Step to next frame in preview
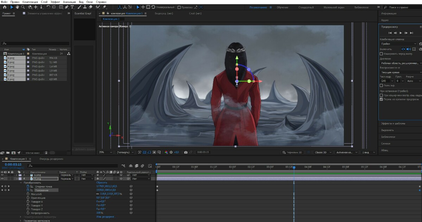The height and width of the screenshot is (222, 422). (406, 33)
